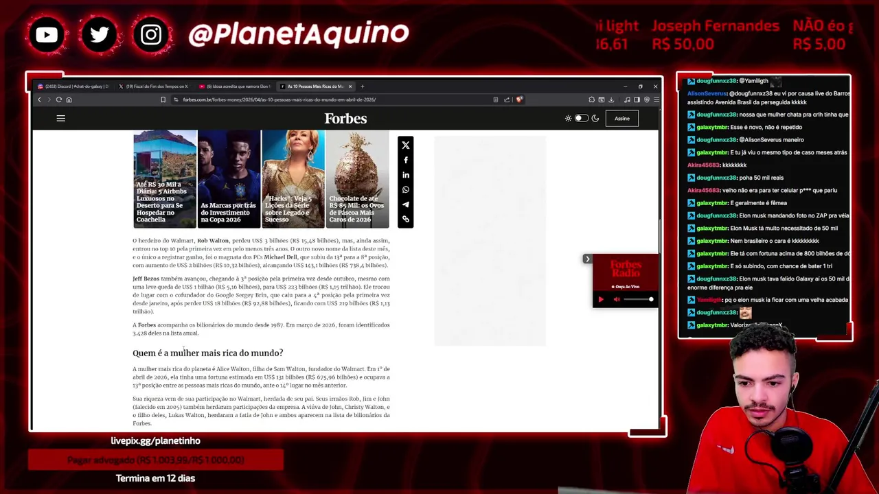Click chat message E geralmente é fêmea
The image size is (879, 494).
tap(758, 203)
